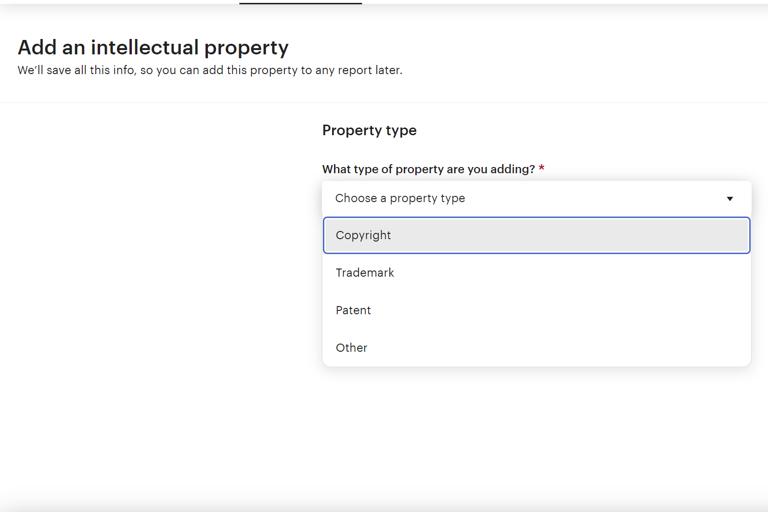Click the 'Property type' section heading
This screenshot has width=768, height=512.
pyautogui.click(x=369, y=130)
